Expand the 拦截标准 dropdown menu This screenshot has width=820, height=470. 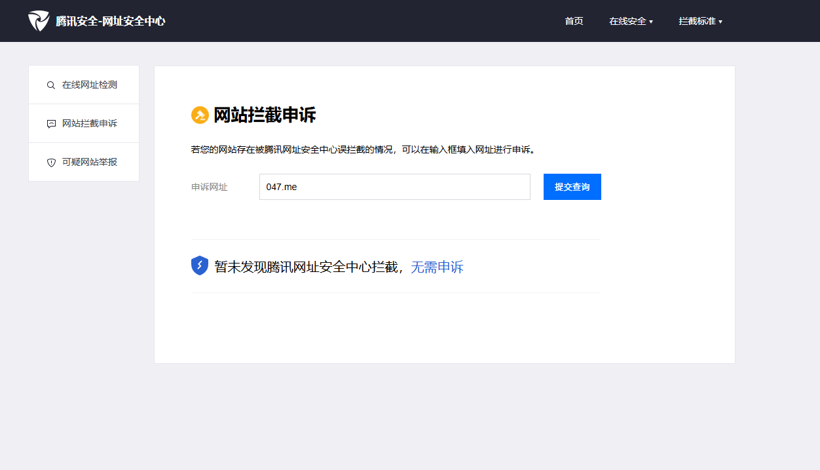click(x=700, y=21)
